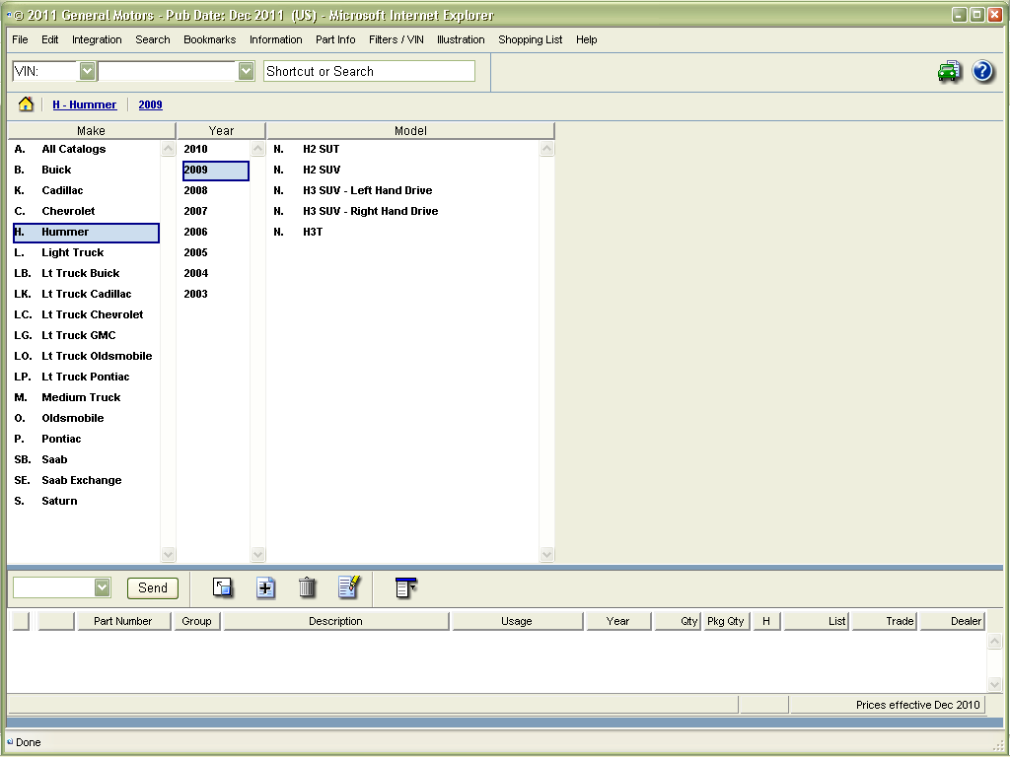This screenshot has height=757, width=1010.
Task: Click Year list scroll down arrow
Action: point(257,554)
